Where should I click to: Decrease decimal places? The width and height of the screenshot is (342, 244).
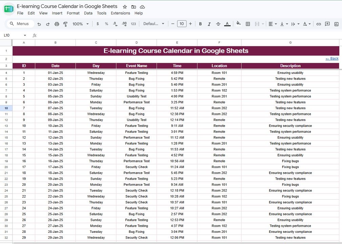click(115, 24)
